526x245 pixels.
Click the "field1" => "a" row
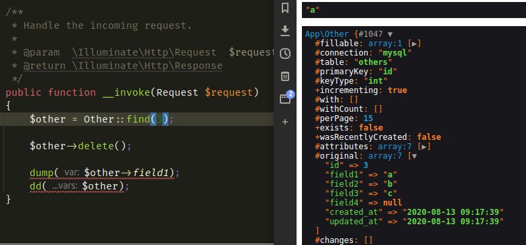pyautogui.click(x=361, y=175)
